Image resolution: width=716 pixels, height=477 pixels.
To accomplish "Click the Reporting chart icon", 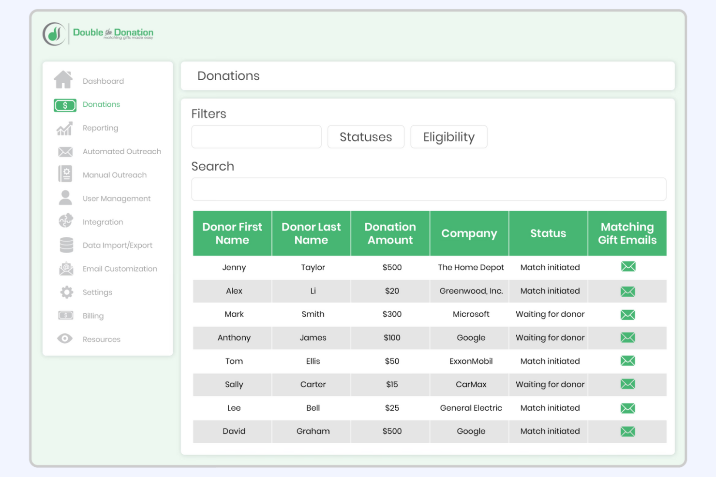I will [64, 129].
